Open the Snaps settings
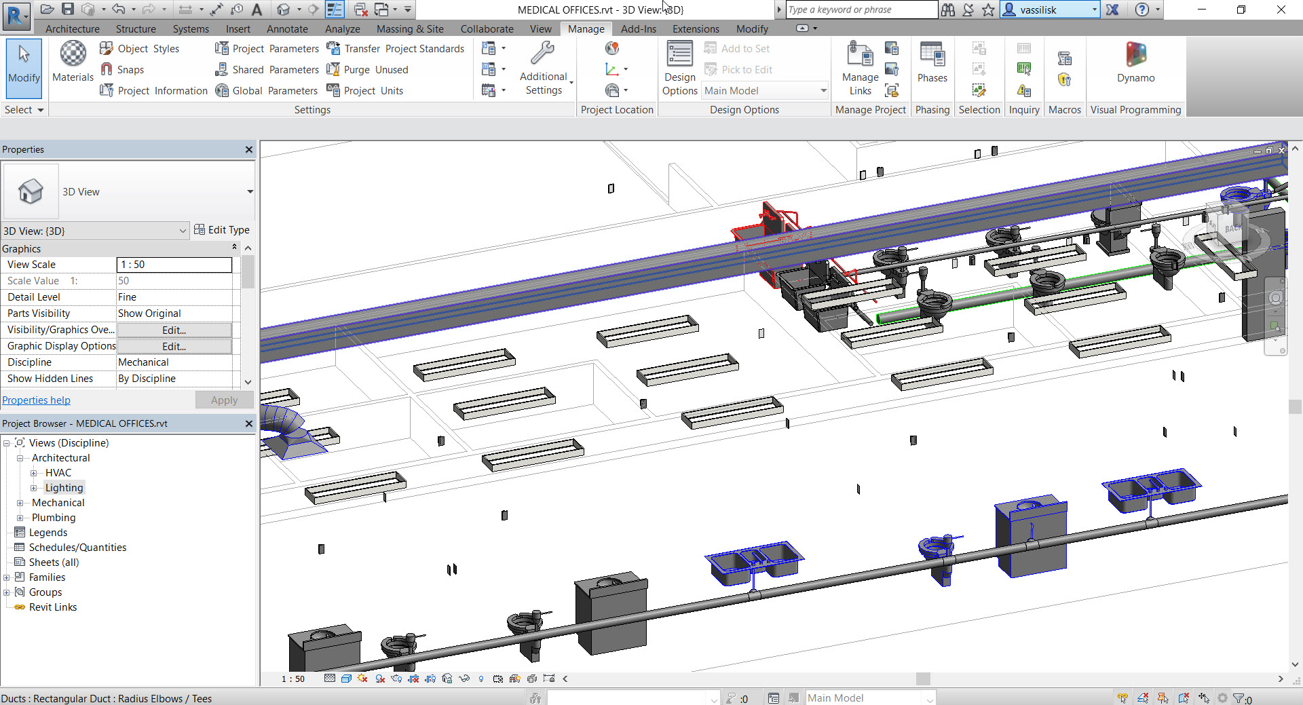This screenshot has height=705, width=1303. click(x=122, y=69)
